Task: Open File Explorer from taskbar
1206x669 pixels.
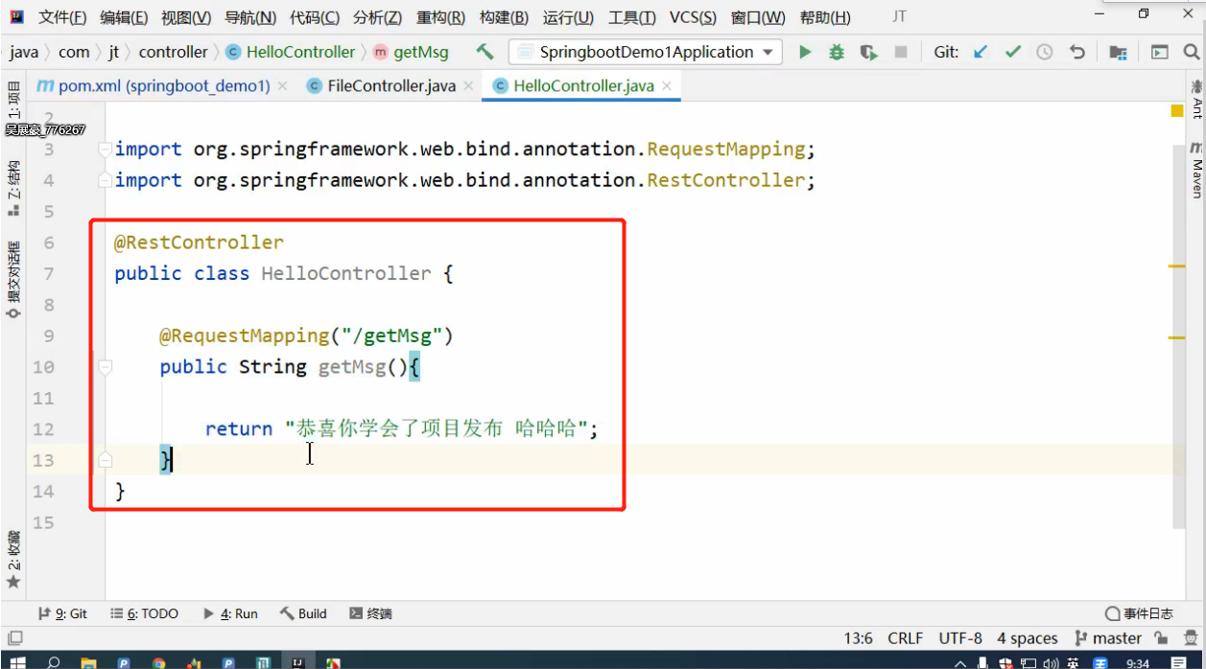Action: click(x=88, y=662)
